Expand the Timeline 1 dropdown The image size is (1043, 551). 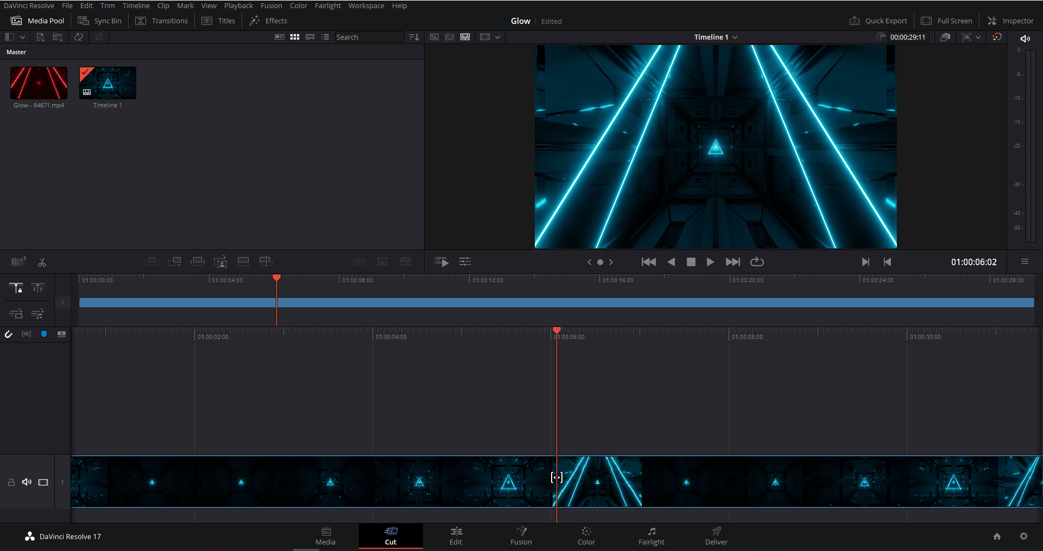735,37
